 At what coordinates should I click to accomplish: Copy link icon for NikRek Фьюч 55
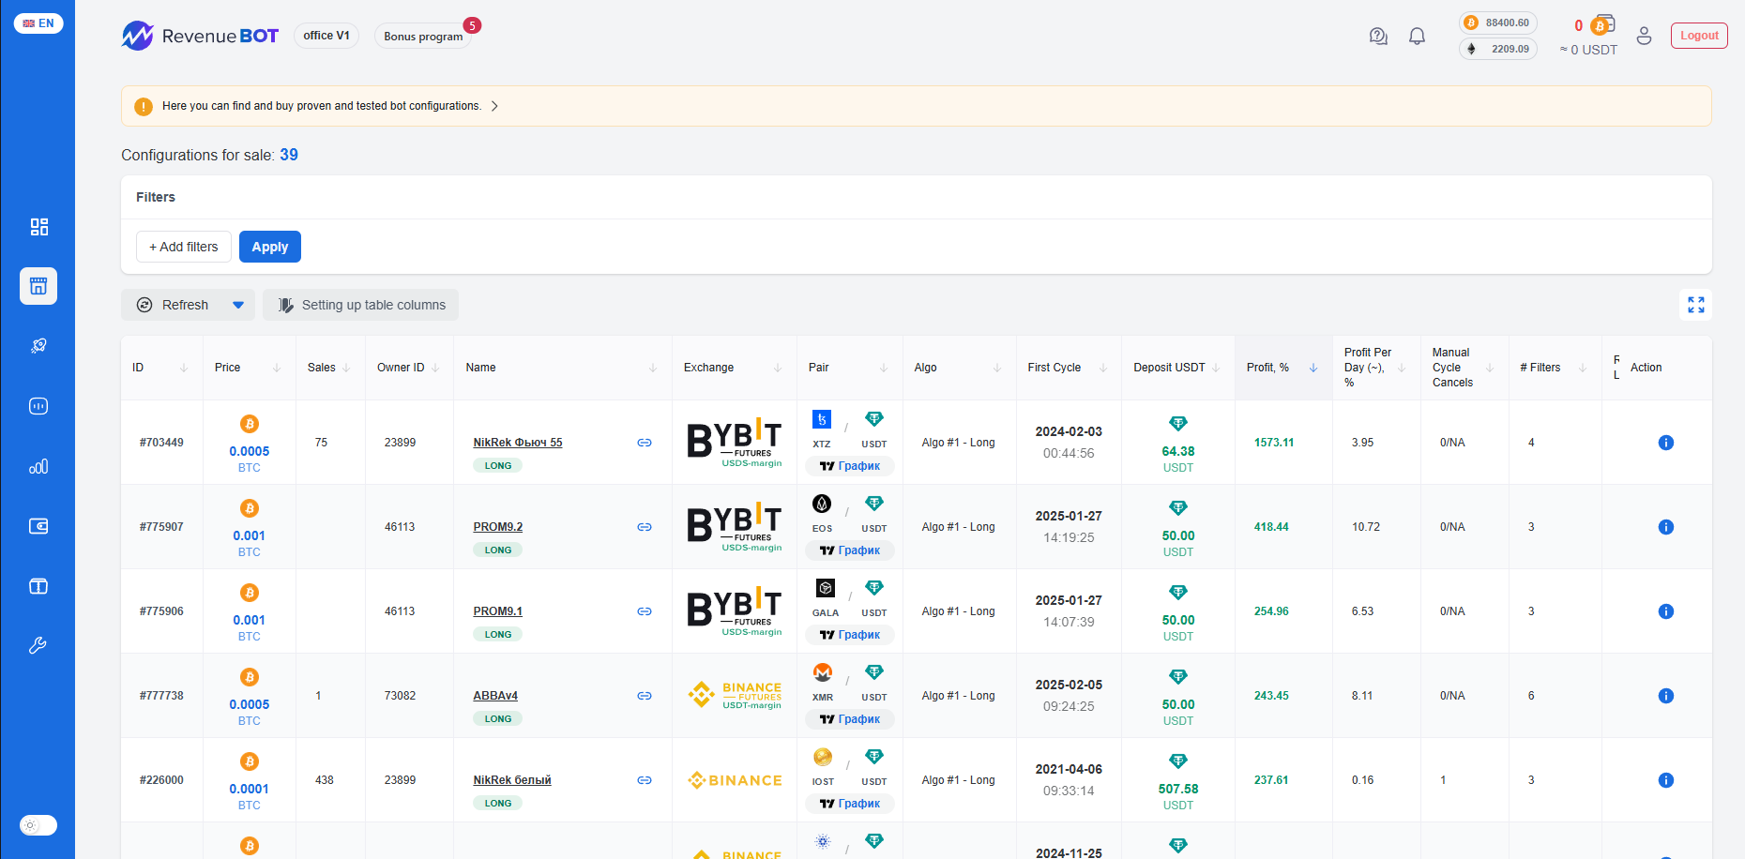[645, 443]
